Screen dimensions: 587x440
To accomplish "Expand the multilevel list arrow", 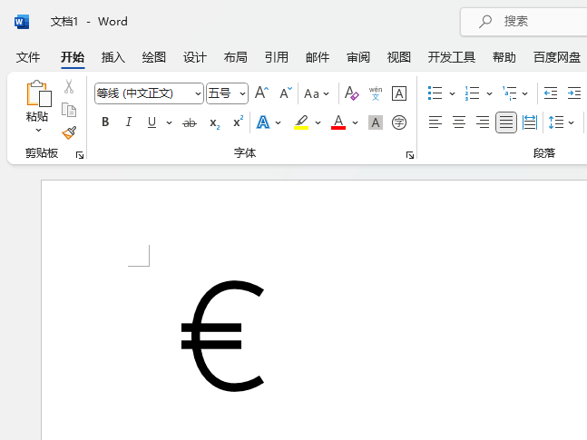I will click(525, 93).
